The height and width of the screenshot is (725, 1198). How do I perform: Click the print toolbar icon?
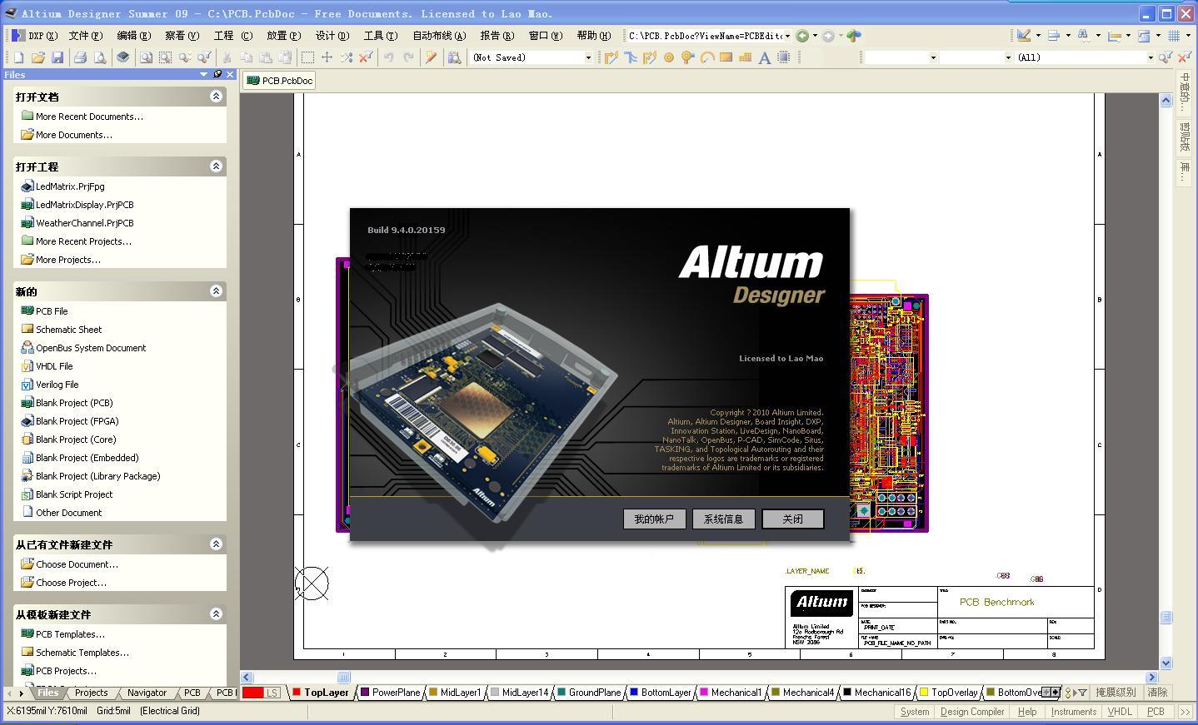80,57
